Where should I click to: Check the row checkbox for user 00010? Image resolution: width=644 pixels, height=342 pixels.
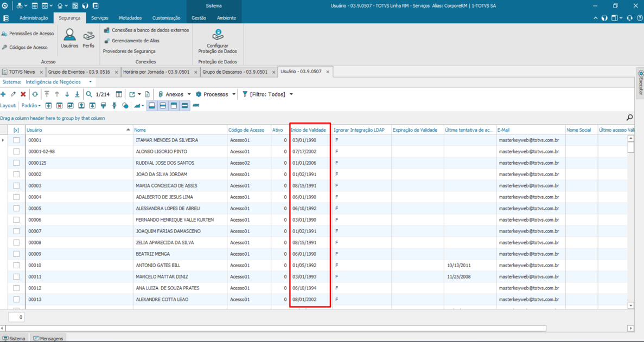[x=15, y=265]
